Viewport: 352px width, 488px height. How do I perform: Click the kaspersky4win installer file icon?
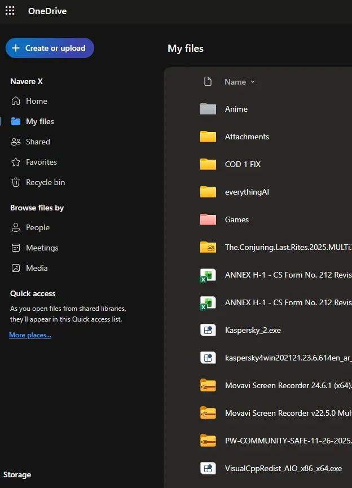click(x=208, y=358)
